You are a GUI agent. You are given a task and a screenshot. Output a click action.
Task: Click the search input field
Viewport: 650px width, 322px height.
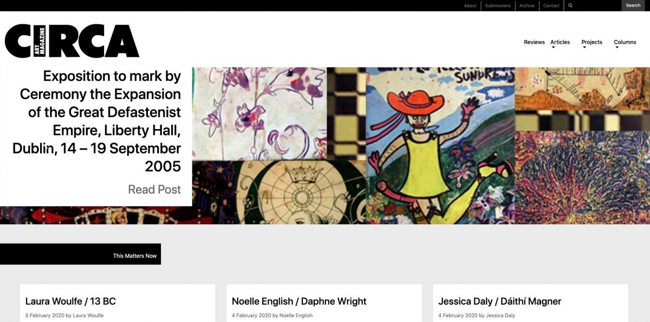tap(596, 5)
